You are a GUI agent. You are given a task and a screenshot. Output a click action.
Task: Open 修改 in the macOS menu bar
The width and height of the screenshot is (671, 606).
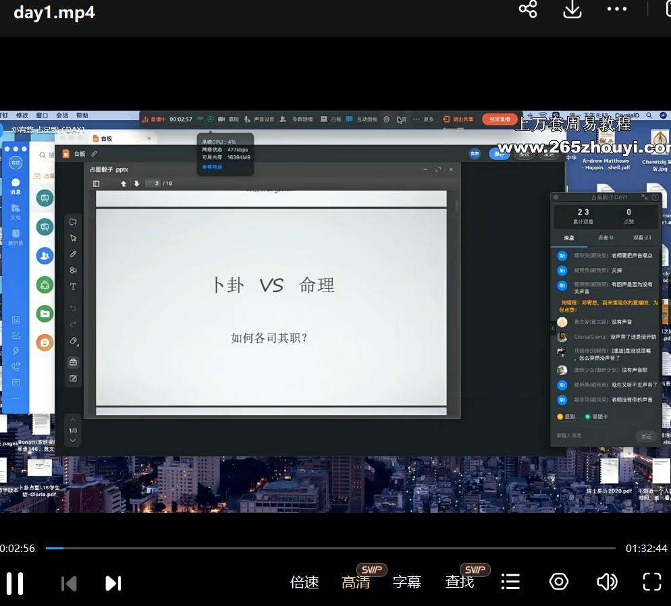(22, 115)
